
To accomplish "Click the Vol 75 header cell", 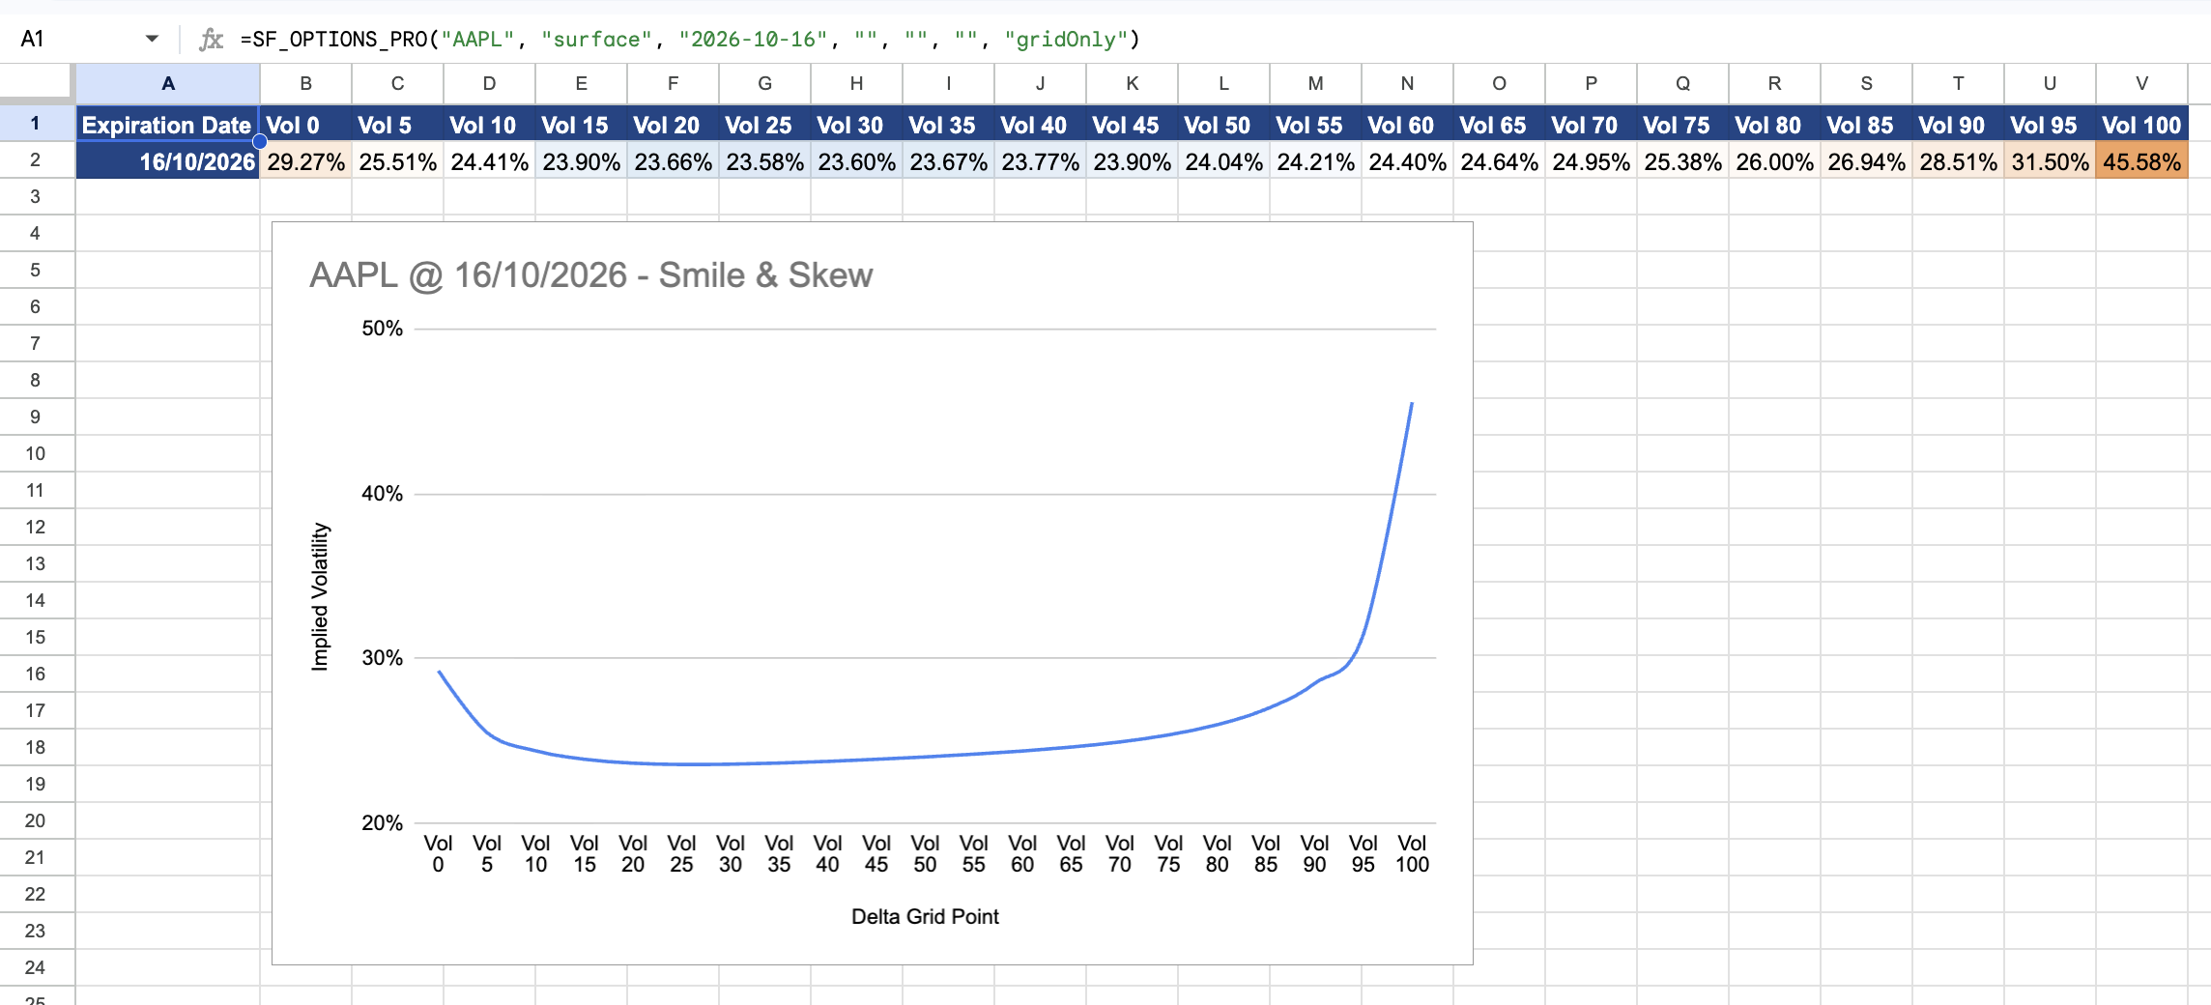I will click(1682, 124).
